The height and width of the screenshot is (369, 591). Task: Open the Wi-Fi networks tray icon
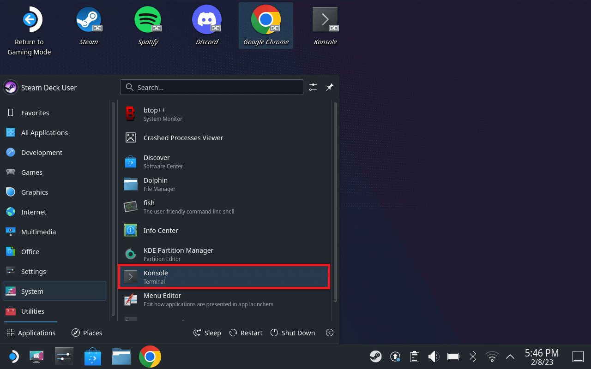point(492,356)
